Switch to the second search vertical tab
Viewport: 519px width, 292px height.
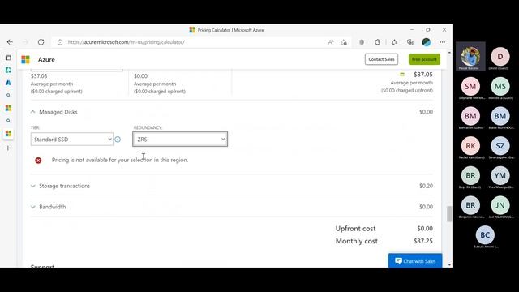click(8, 121)
